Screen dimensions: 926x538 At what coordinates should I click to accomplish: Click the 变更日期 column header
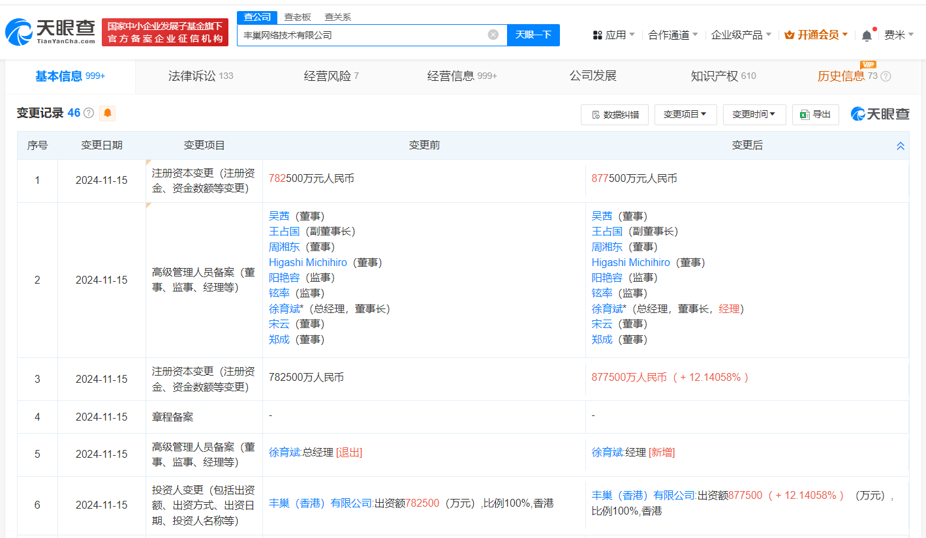click(102, 145)
